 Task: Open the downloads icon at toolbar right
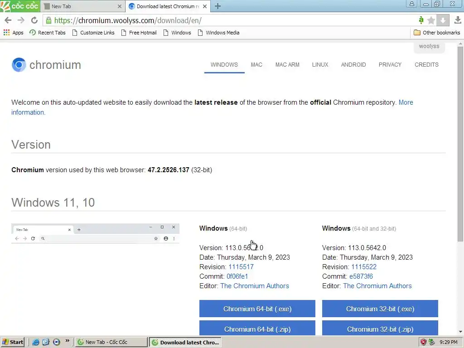[458, 20]
